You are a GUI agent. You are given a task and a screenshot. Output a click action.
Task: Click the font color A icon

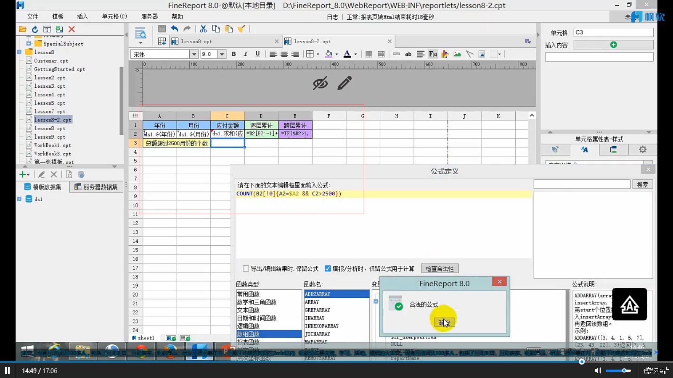(347, 54)
